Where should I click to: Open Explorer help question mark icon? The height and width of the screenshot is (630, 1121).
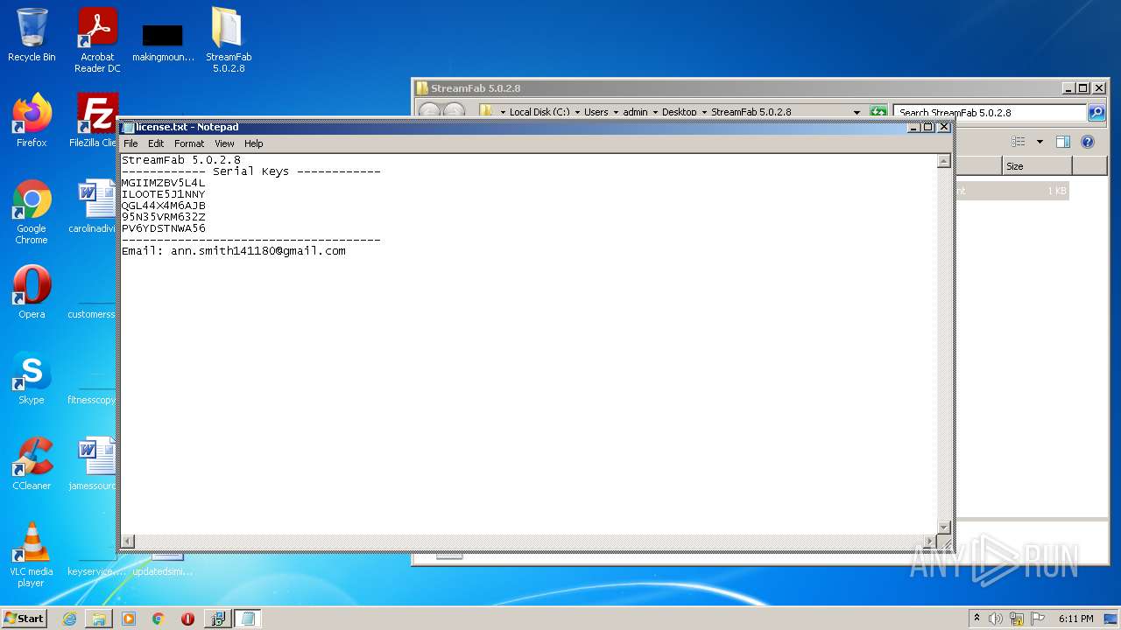[1088, 142]
